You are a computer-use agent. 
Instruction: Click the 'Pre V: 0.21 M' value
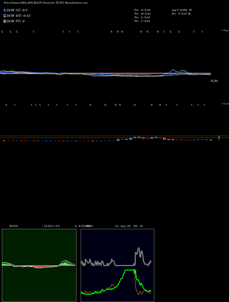pos(181,14)
